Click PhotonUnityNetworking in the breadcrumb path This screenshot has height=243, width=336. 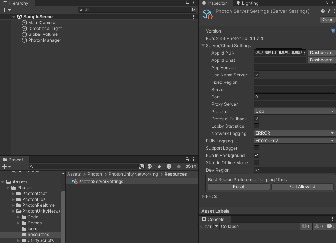point(133,174)
